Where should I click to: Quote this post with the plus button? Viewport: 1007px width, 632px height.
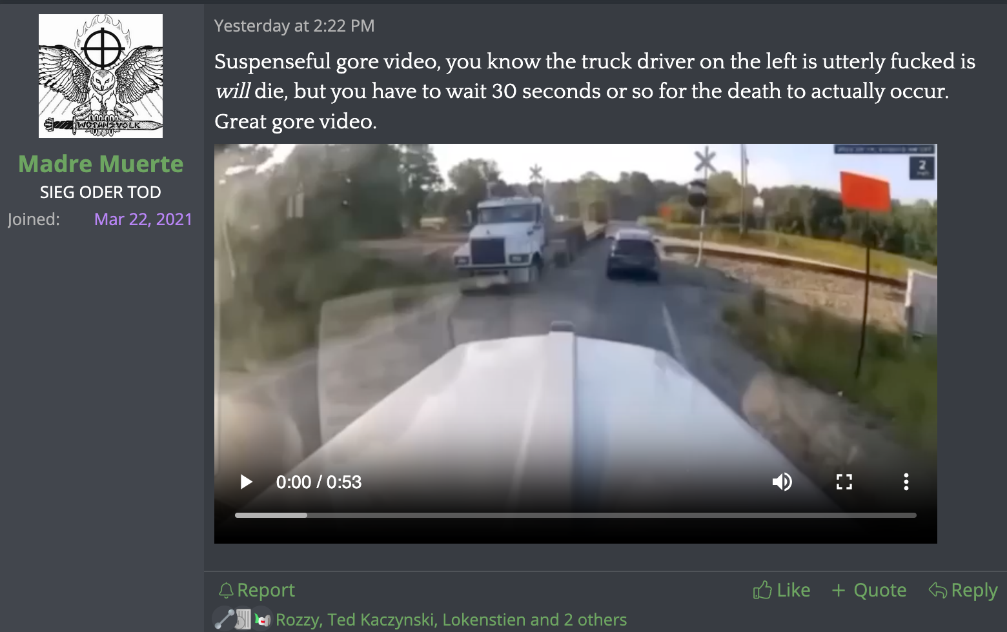click(869, 590)
